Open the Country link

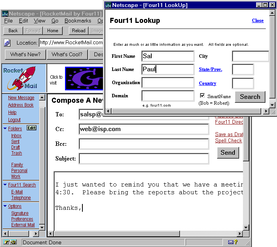point(208,83)
